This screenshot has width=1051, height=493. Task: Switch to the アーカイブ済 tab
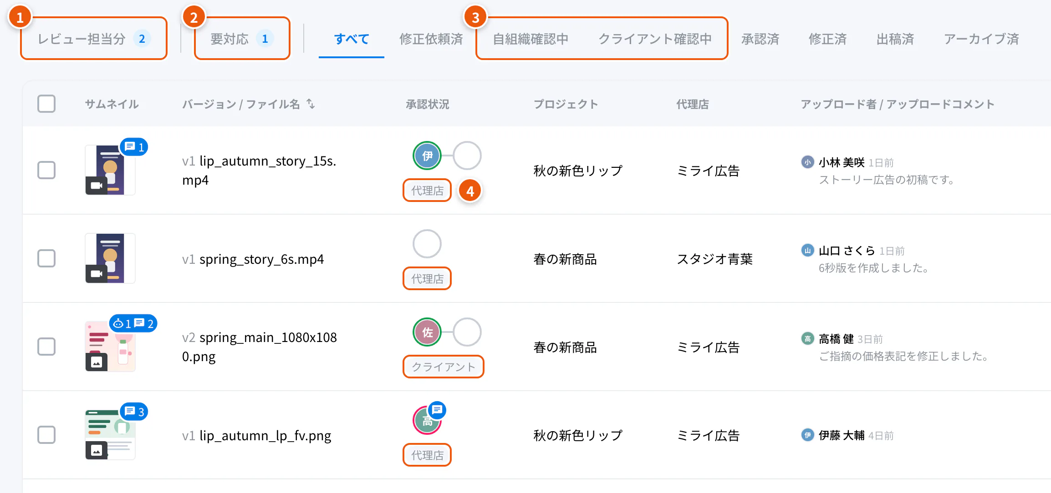tap(981, 39)
